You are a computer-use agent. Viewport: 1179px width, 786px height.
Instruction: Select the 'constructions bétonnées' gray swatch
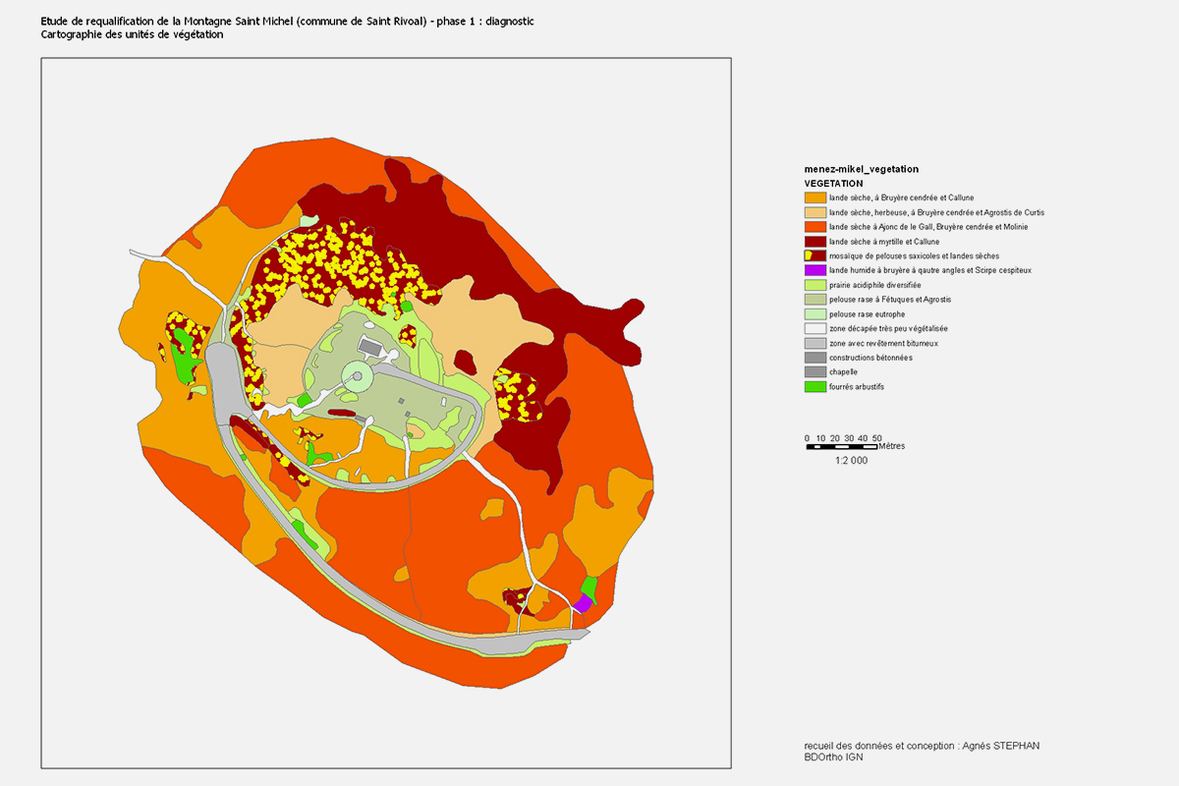(814, 358)
